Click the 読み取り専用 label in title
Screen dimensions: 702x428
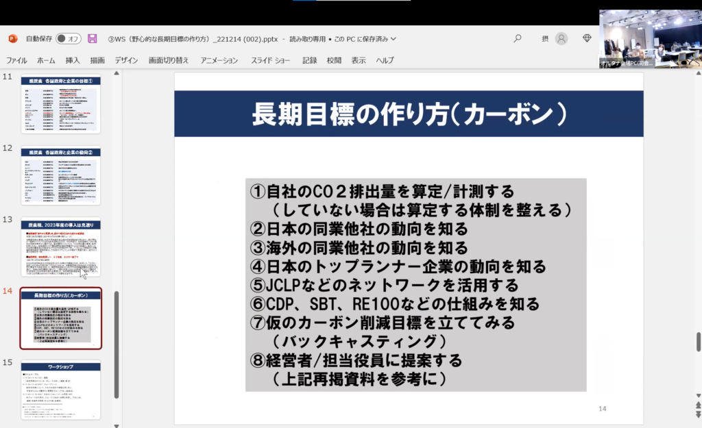308,39
